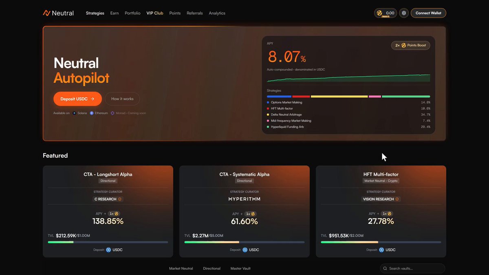Click the Mid-frequency Market Making row
This screenshot has width=489, height=275.
point(348,121)
